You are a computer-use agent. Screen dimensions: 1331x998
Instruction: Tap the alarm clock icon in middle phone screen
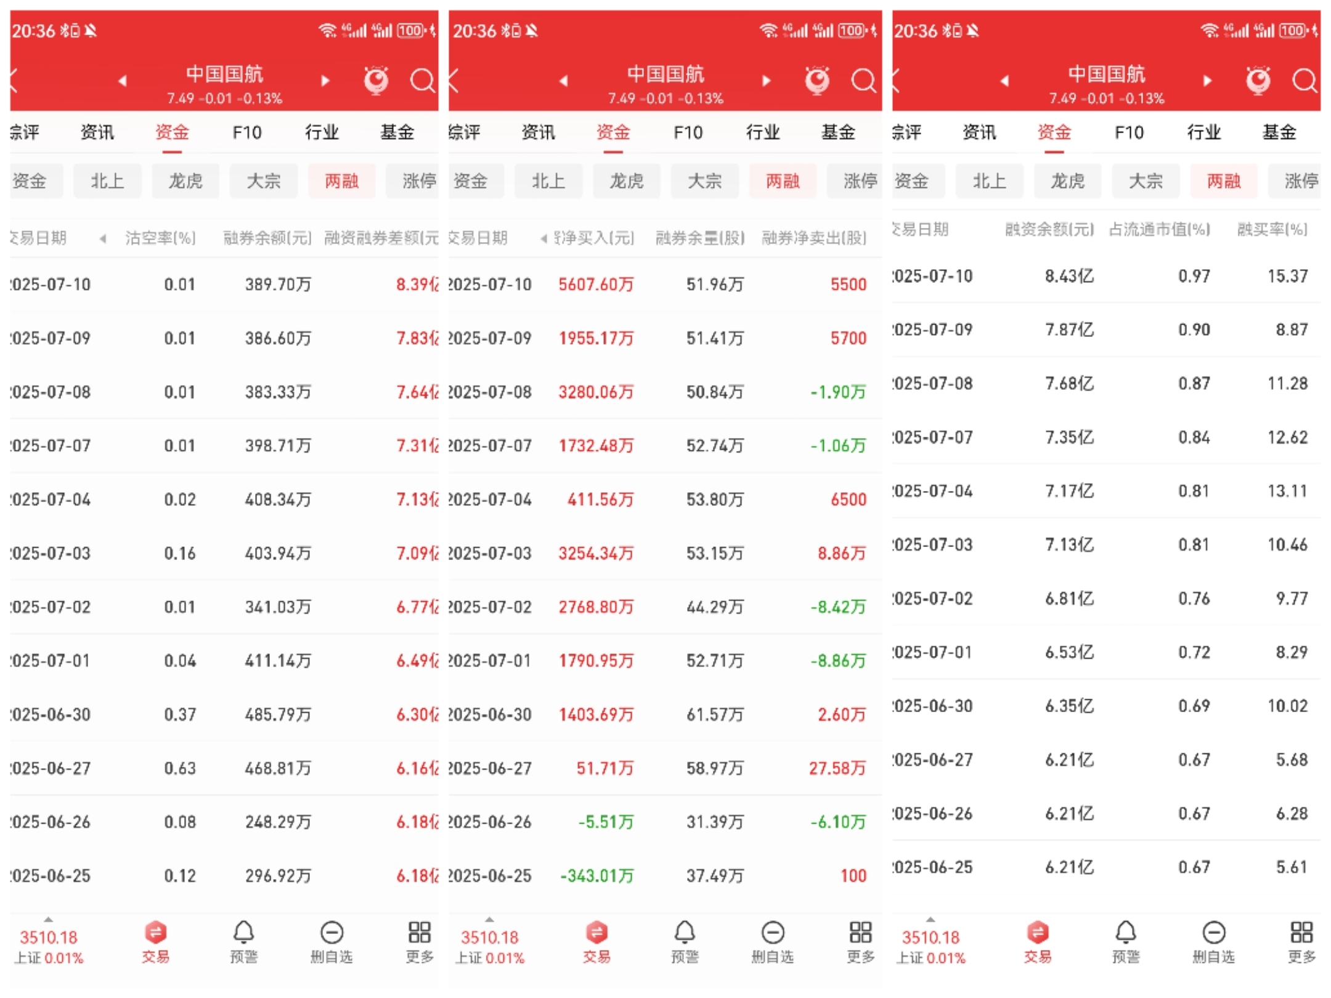[x=817, y=80]
